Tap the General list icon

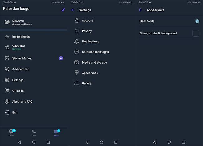tap(77, 83)
